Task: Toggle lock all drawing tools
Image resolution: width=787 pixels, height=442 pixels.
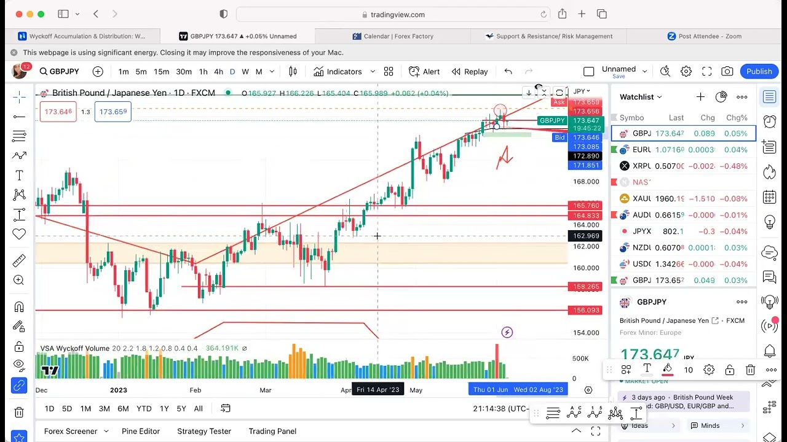Action: (19, 346)
